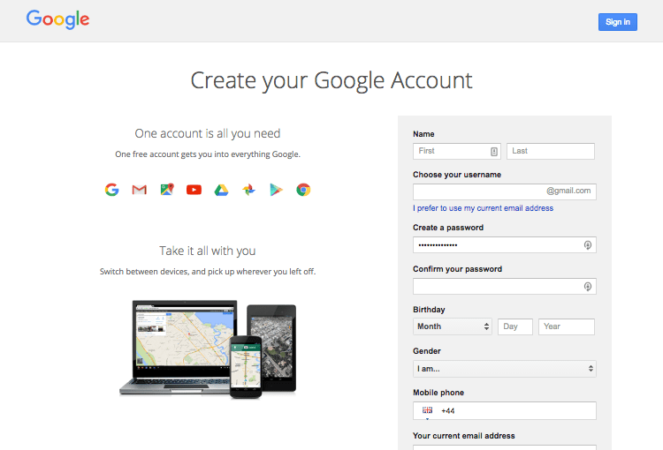Viewport: 663px width, 450px height.
Task: Click the 'Your current email address' label
Action: [x=464, y=436]
